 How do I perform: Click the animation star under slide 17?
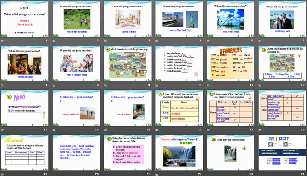click(x=208, y=130)
